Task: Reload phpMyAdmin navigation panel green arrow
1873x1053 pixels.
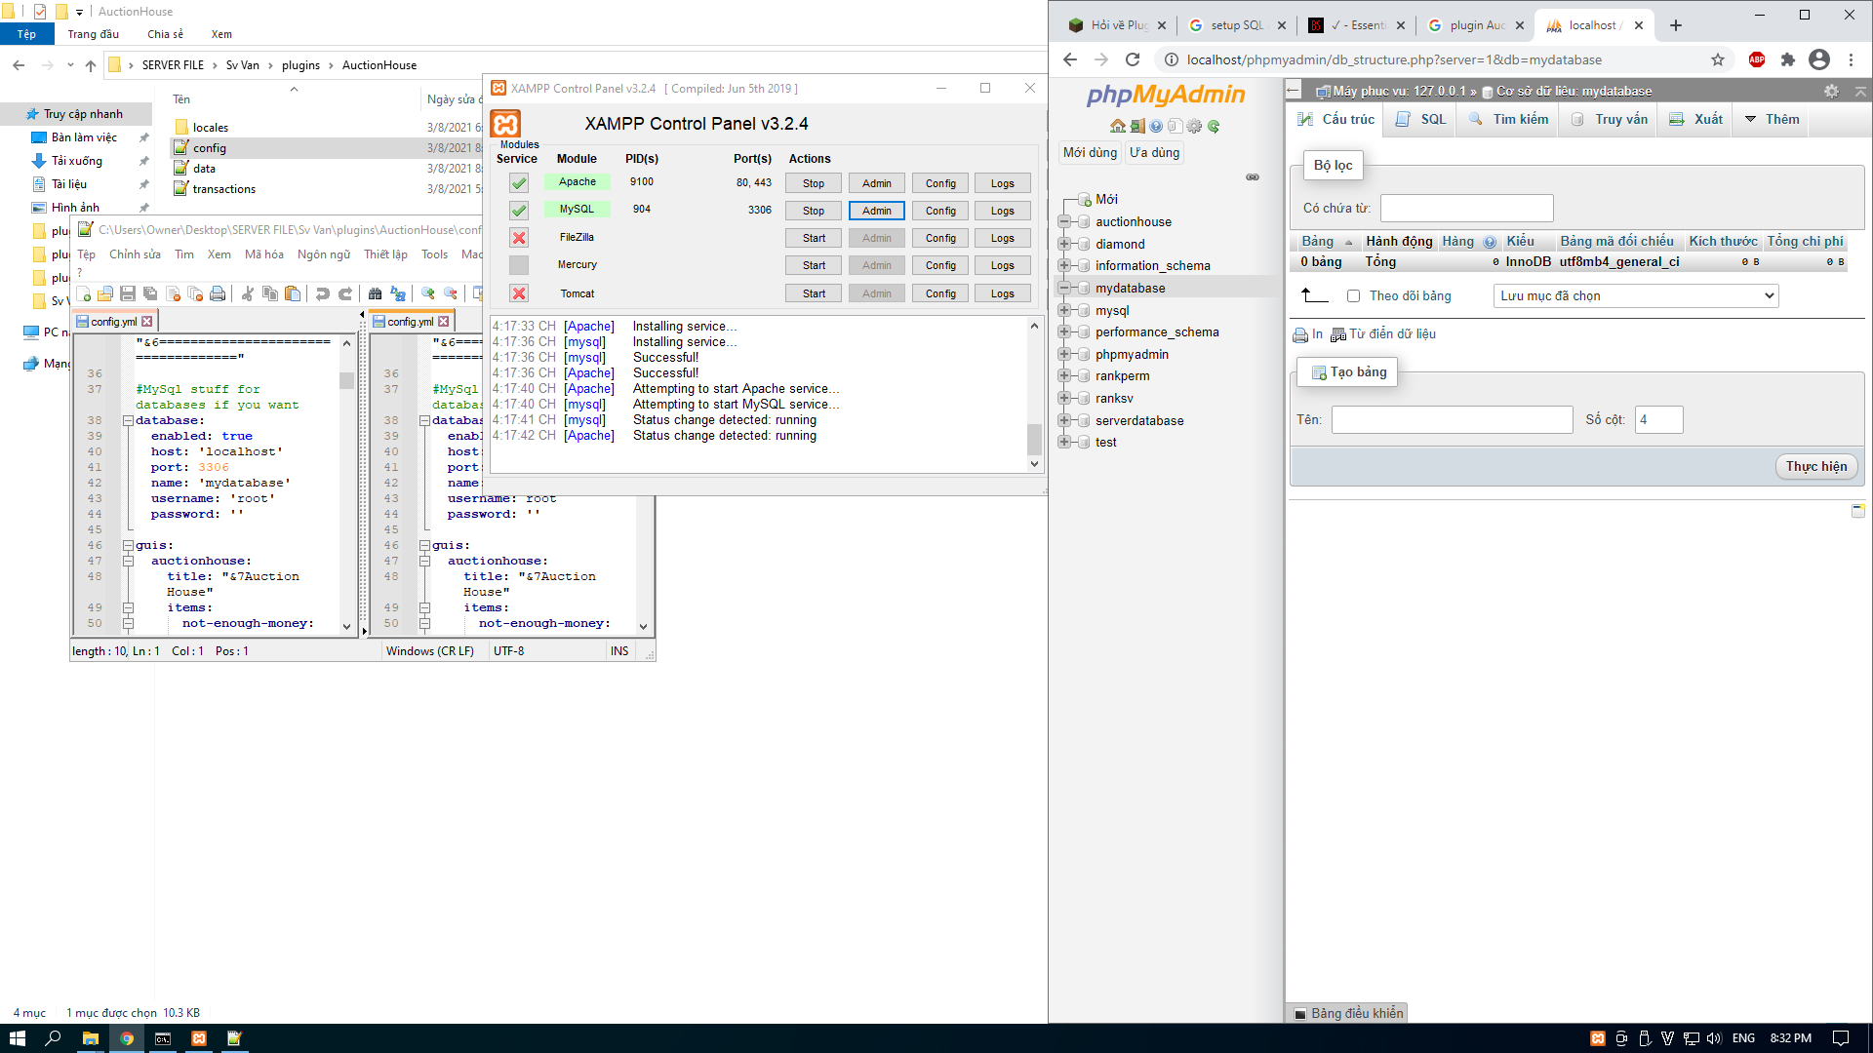Action: point(1214,126)
